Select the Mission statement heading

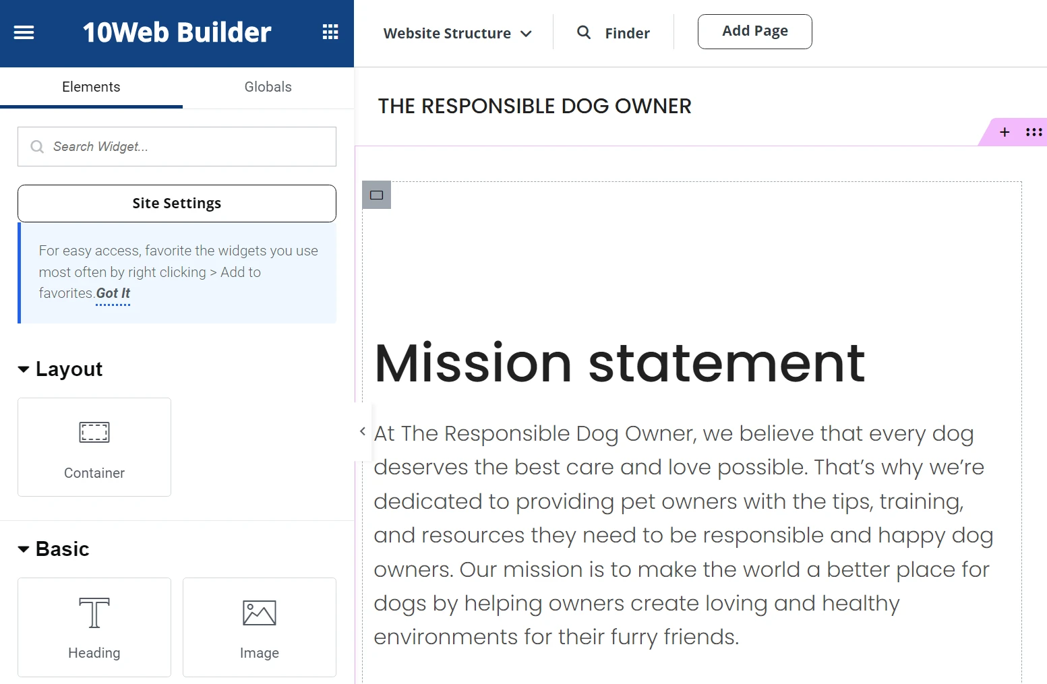tap(620, 363)
